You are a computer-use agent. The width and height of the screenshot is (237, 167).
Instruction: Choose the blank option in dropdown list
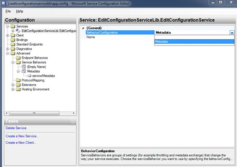pyautogui.click(x=194, y=37)
